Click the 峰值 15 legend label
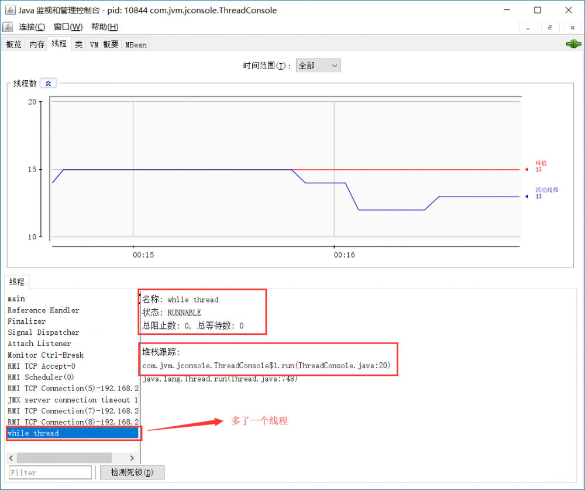Image resolution: width=585 pixels, height=490 pixels. coord(541,166)
